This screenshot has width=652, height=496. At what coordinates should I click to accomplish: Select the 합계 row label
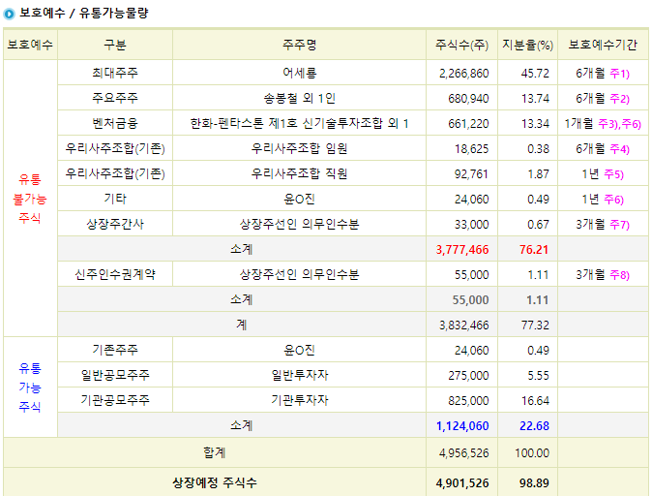pos(215,452)
